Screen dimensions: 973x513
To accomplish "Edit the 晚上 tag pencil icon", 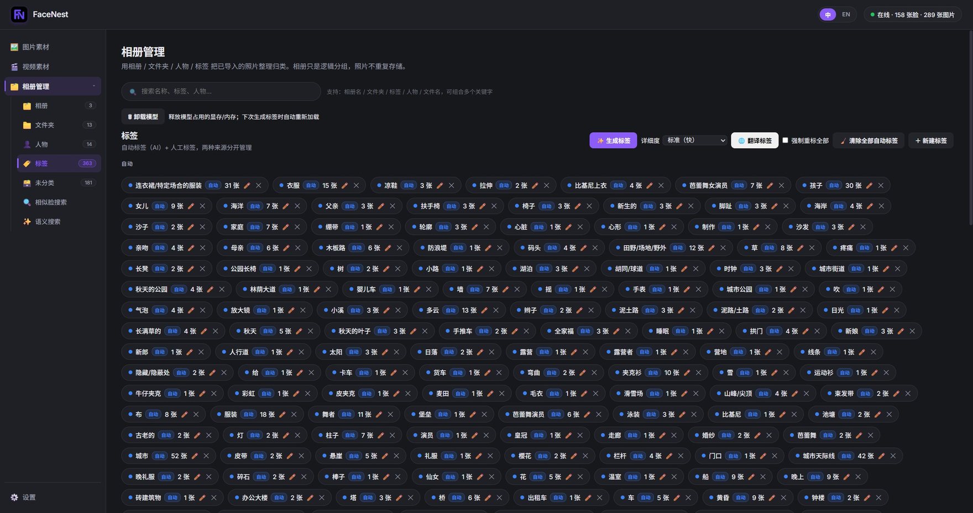I will 846,477.
